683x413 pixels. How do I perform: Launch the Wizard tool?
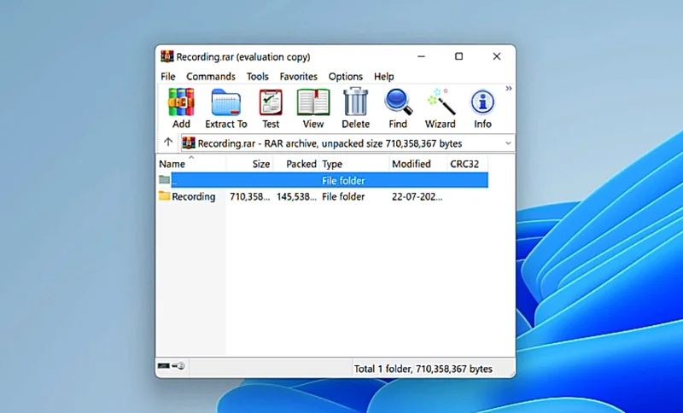(x=441, y=102)
